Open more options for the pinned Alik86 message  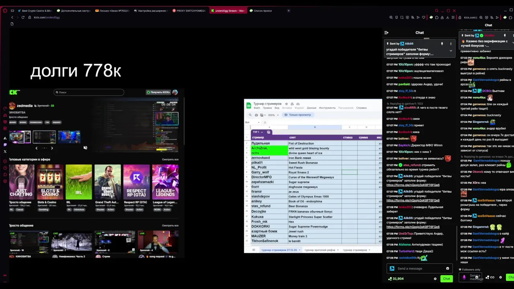[x=451, y=43]
